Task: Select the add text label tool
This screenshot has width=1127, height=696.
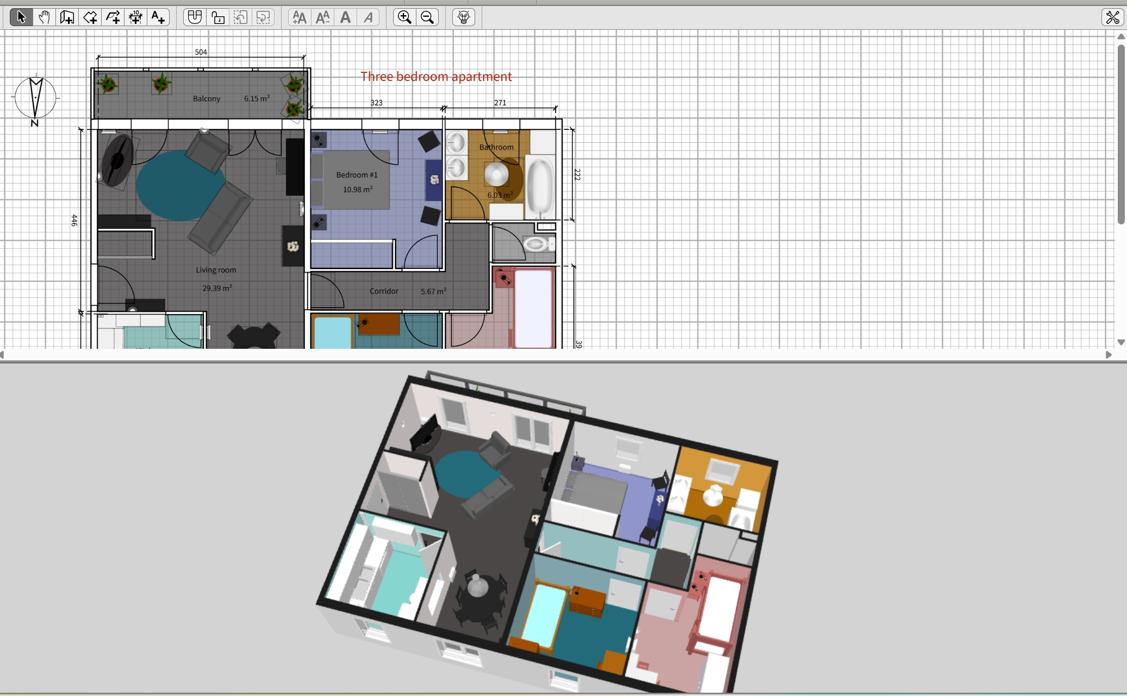Action: (158, 17)
